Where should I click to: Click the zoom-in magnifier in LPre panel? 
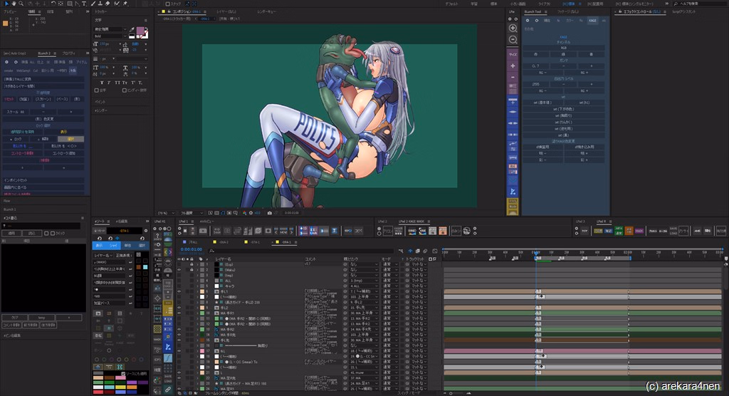[513, 28]
